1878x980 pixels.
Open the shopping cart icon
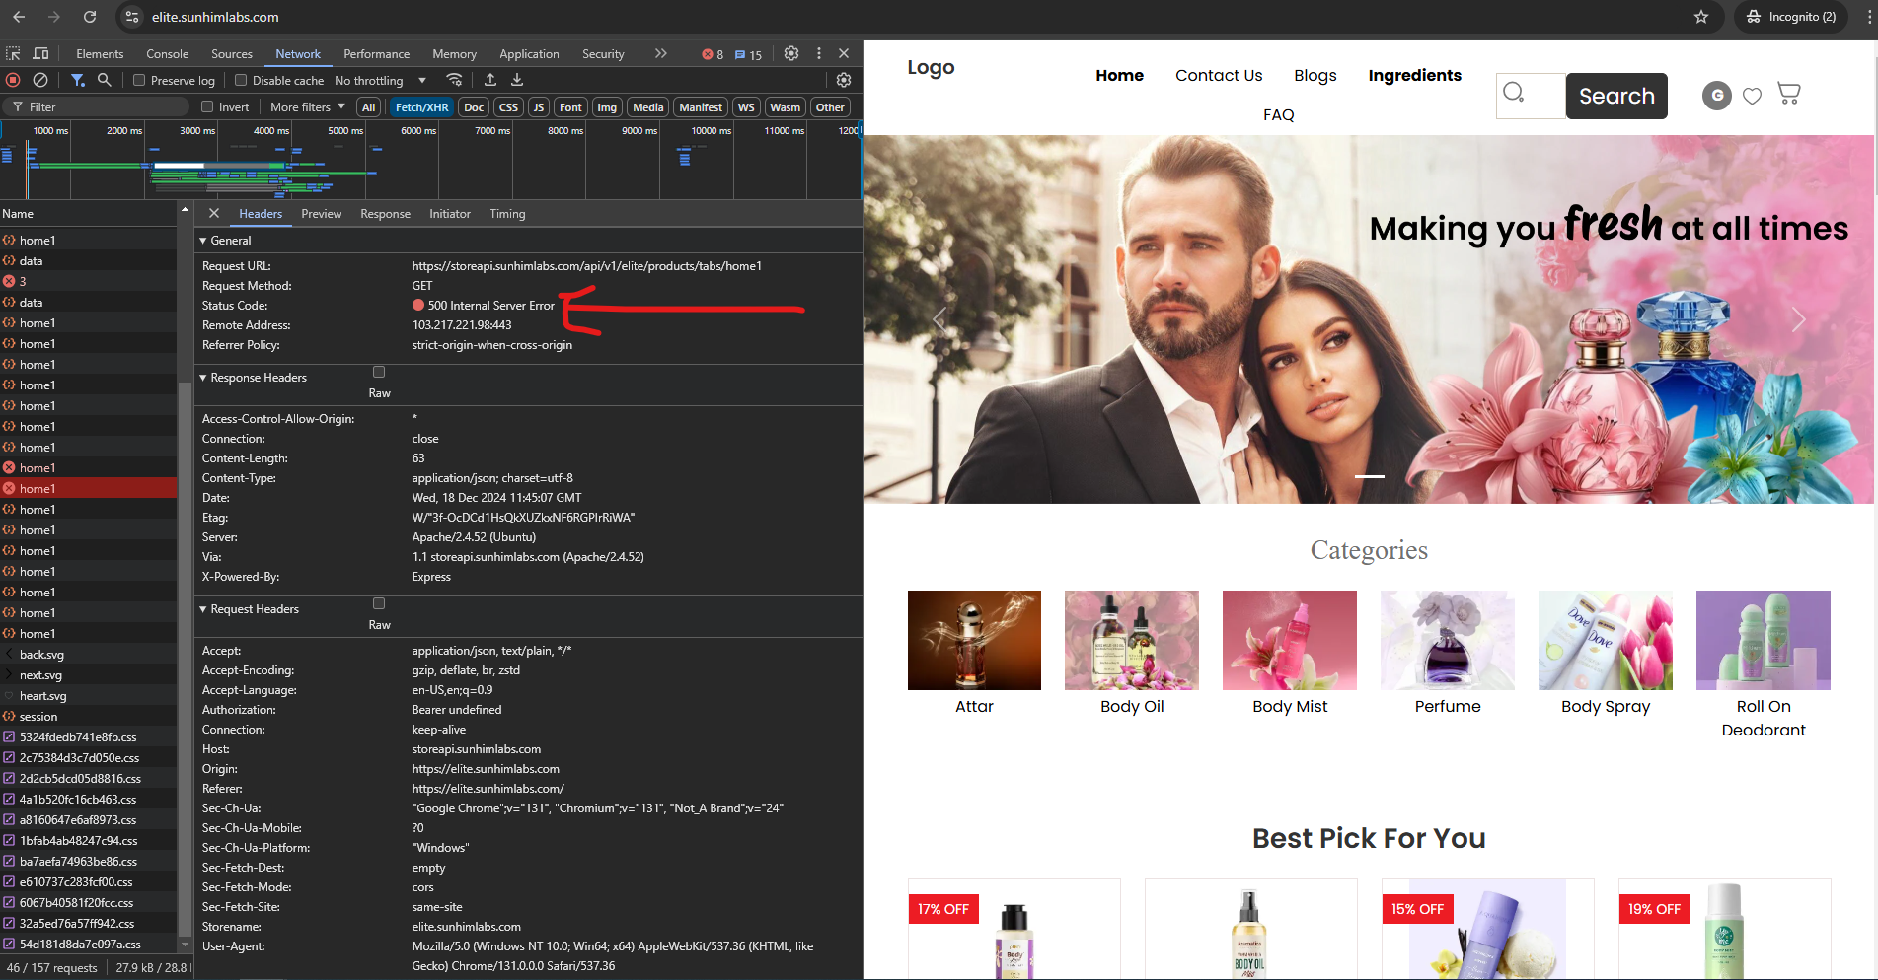point(1789,94)
